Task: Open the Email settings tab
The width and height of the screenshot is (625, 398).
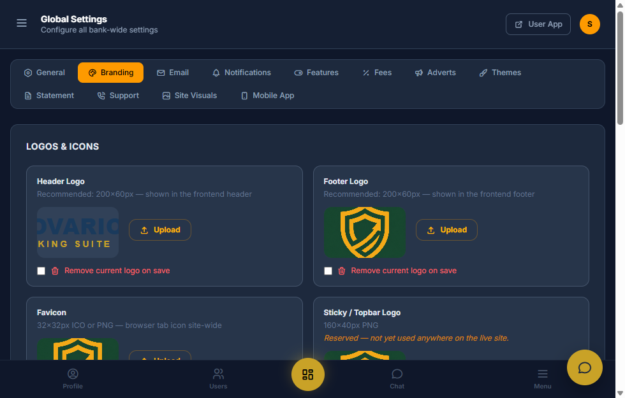Action: [173, 73]
